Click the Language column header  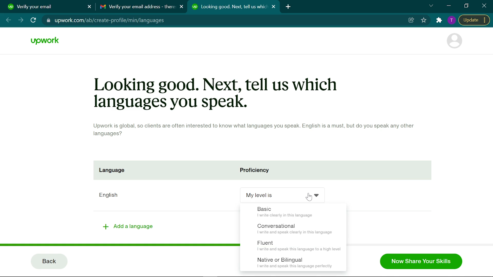pos(112,170)
